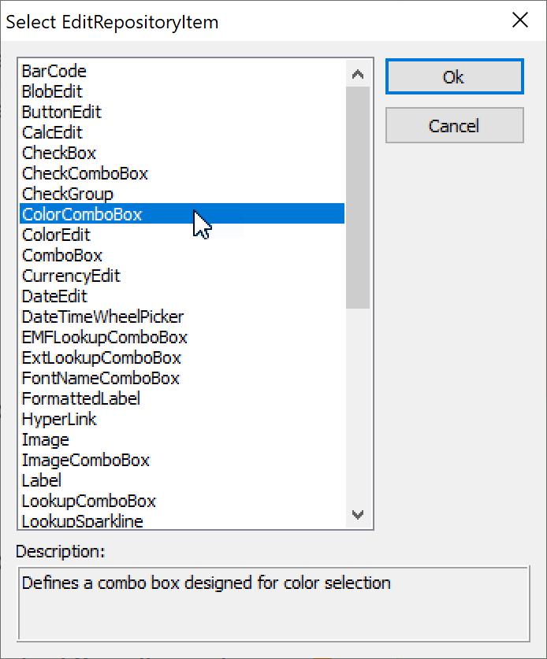
Task: Select the ImageComboBox item
Action: 86,461
